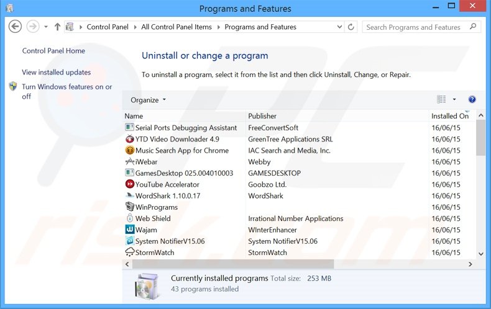Expand arrow after Control Panel breadcrumb
The image size is (491, 309).
(135, 27)
